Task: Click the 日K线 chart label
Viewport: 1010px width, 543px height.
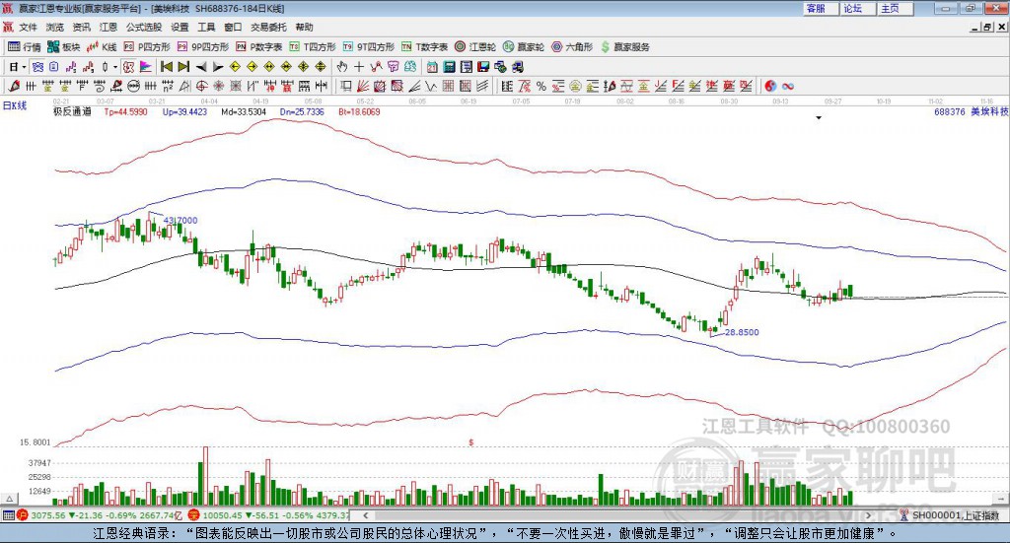Action: 15,105
